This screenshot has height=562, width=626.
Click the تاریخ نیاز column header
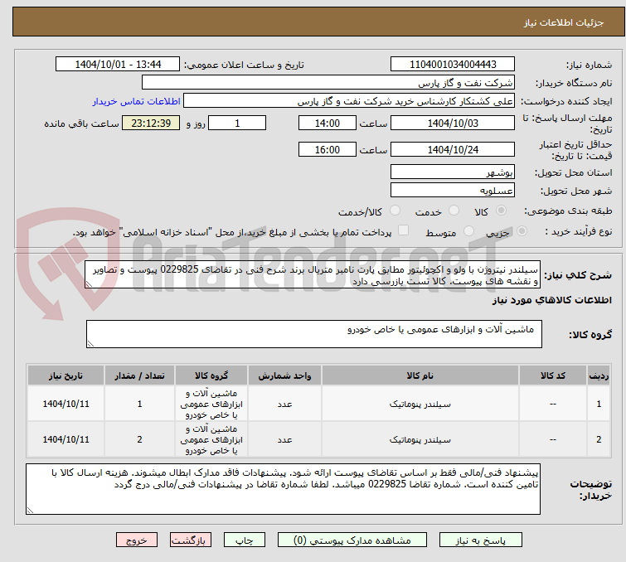click(x=66, y=375)
